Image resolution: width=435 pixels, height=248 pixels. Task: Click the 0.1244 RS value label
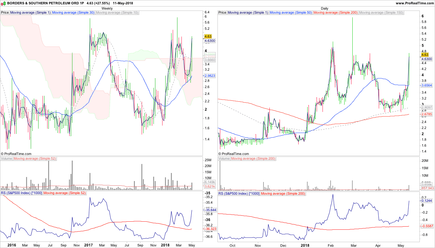(427, 201)
